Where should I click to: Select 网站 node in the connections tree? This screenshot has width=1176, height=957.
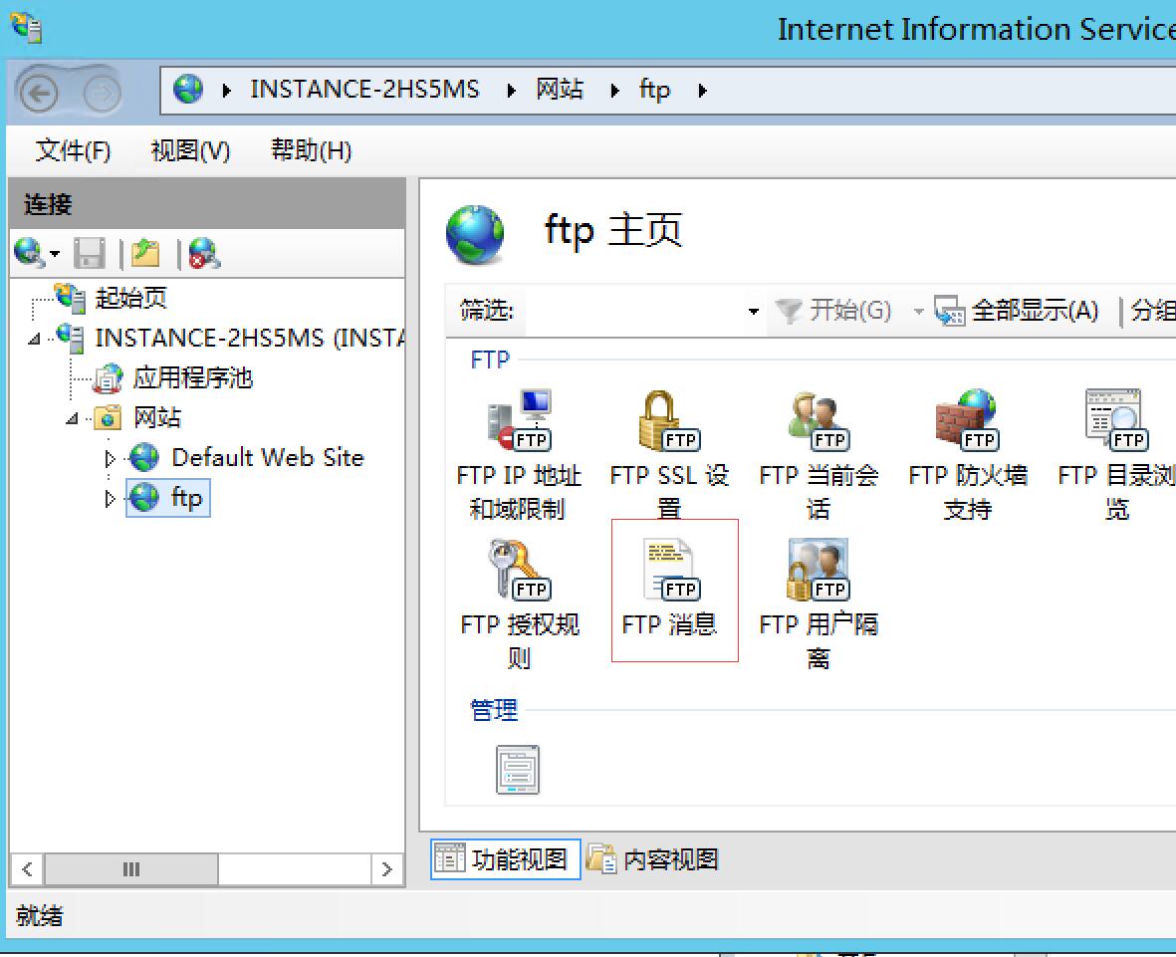pyautogui.click(x=156, y=417)
